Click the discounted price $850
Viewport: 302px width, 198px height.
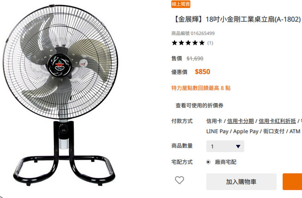(202, 72)
